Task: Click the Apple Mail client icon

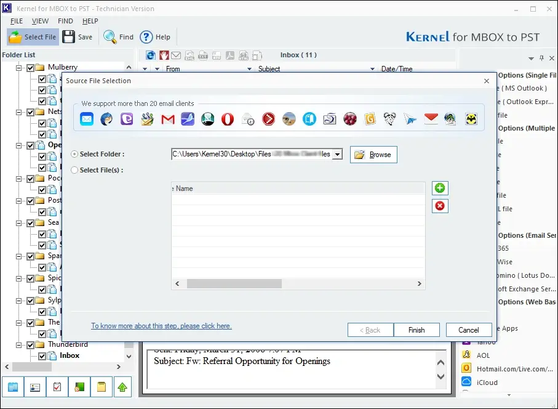Action: 87,119
